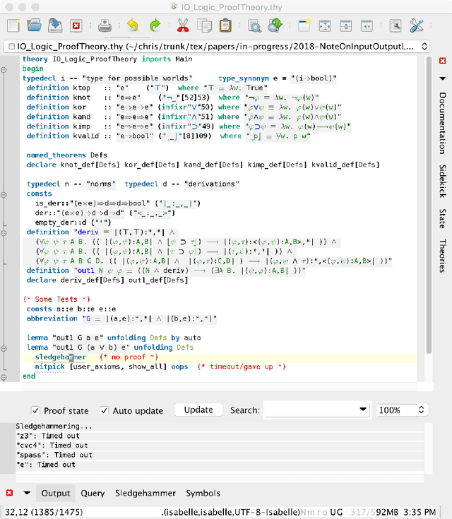Image resolution: width=452 pixels, height=519 pixels.
Task: Click the '"spass": Timed out' output line
Action: (54, 455)
